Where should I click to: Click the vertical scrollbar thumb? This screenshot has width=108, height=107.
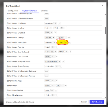105,31
